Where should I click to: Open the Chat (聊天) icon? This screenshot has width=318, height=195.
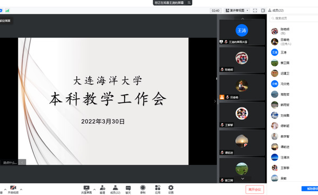[x=128, y=190]
